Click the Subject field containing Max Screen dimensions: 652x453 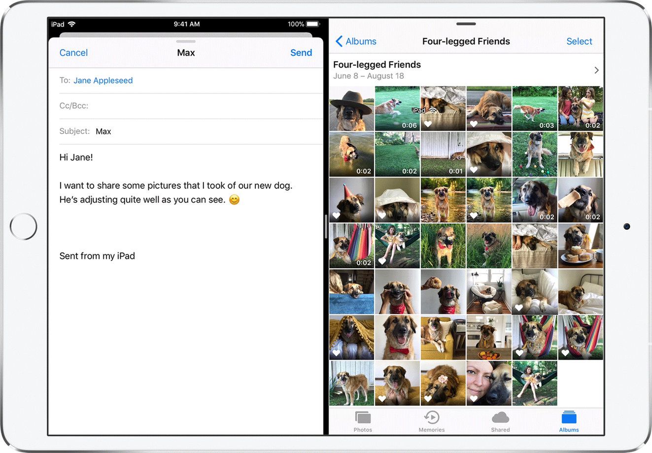pos(191,132)
